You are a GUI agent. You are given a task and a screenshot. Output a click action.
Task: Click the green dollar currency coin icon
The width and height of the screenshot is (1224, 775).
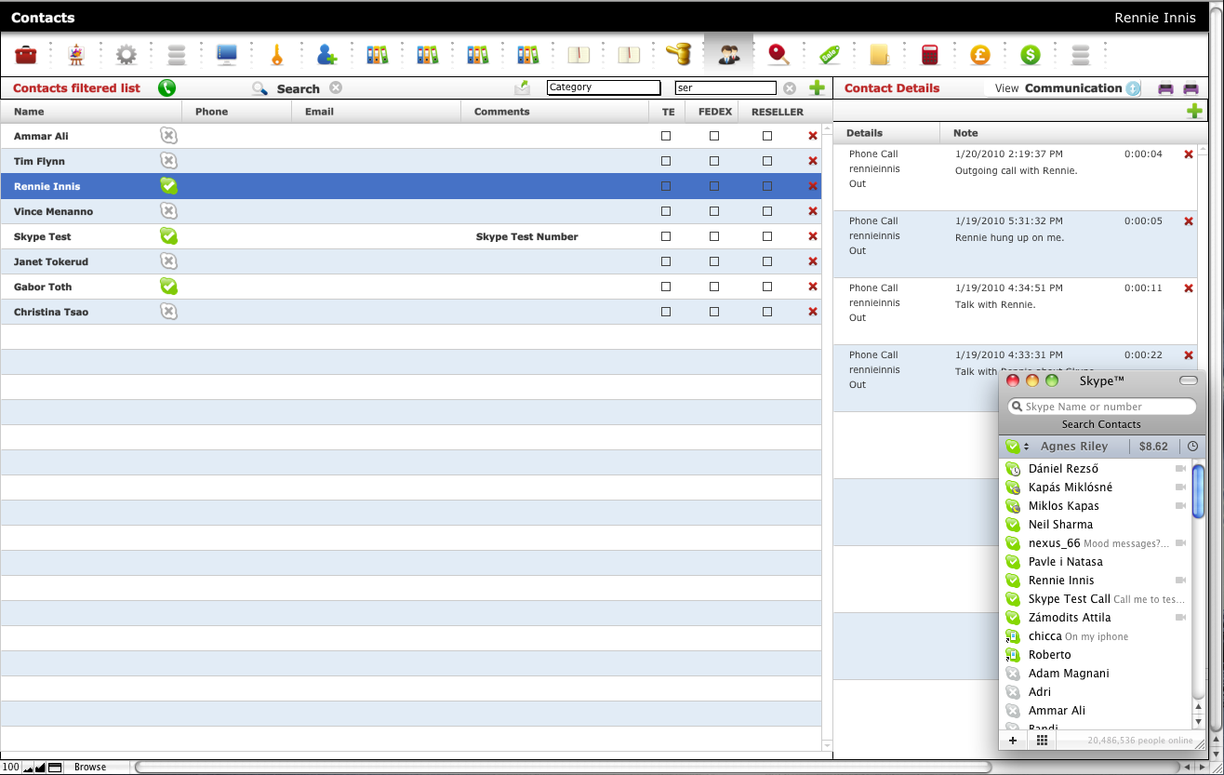(x=1030, y=55)
